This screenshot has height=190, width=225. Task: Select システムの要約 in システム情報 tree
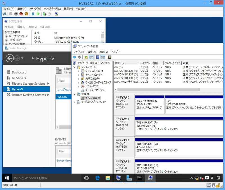pos(12,32)
